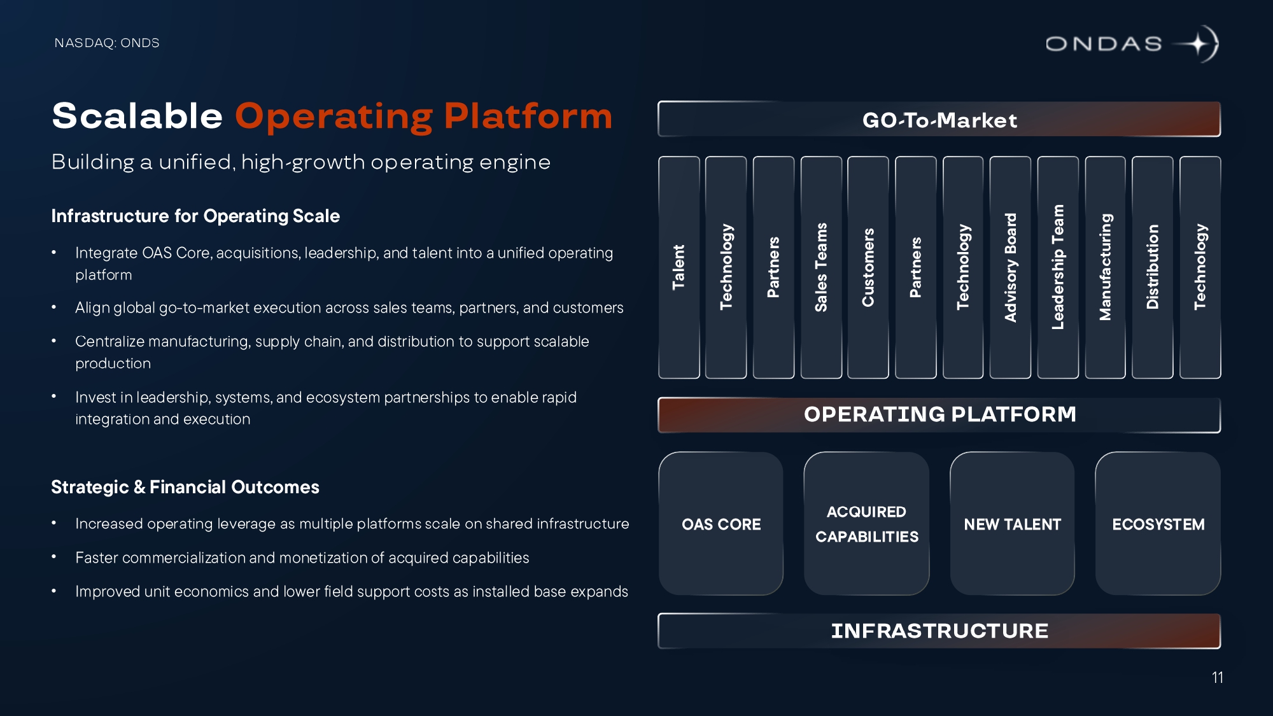Click the Strategic & Financial Outcomes heading
The width and height of the screenshot is (1273, 716).
[x=185, y=488]
